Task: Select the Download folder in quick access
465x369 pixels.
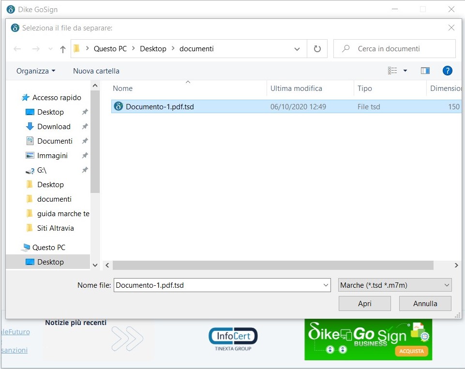Action: pyautogui.click(x=54, y=126)
